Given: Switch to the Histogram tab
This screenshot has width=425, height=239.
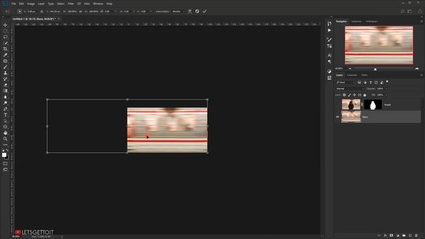Looking at the screenshot, I should [x=372, y=21].
